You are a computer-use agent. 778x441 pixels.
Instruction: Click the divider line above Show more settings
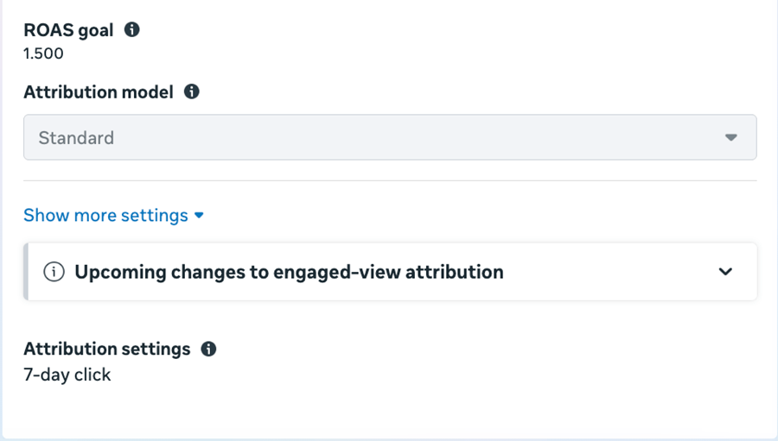pyautogui.click(x=389, y=180)
